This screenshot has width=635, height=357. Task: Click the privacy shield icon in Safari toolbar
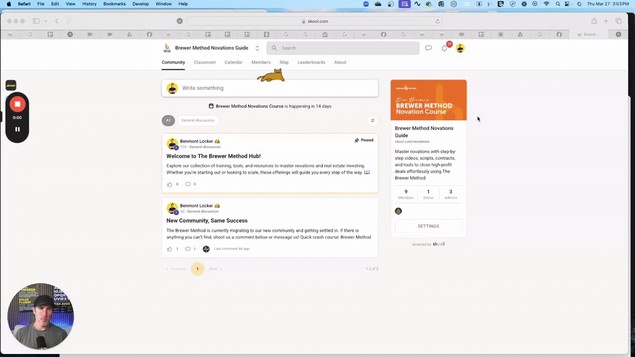[x=180, y=21]
